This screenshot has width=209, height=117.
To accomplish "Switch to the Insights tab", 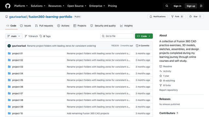I will [x=126, y=26].
